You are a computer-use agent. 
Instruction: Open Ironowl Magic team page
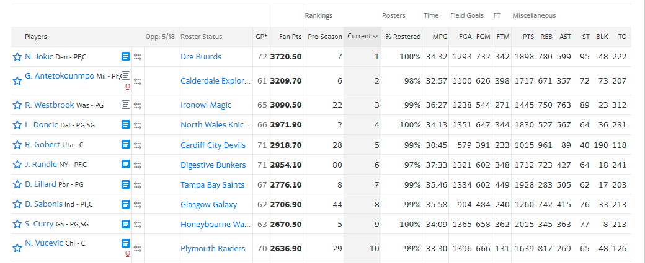pos(206,105)
